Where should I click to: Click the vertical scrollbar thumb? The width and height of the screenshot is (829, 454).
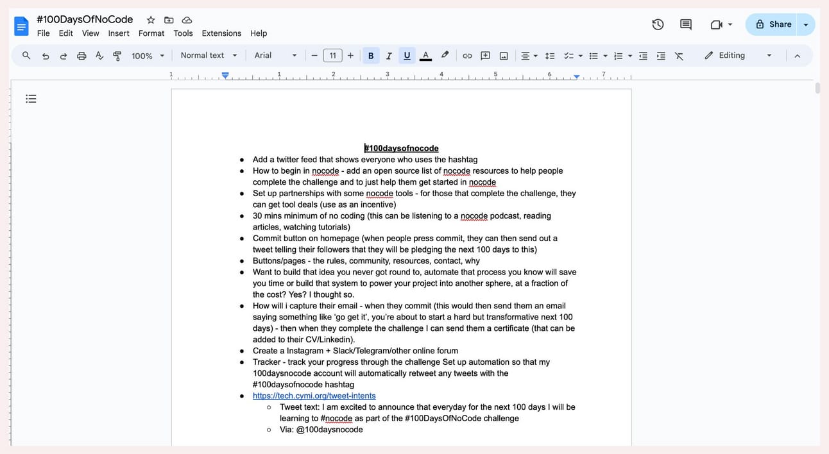coord(817,88)
